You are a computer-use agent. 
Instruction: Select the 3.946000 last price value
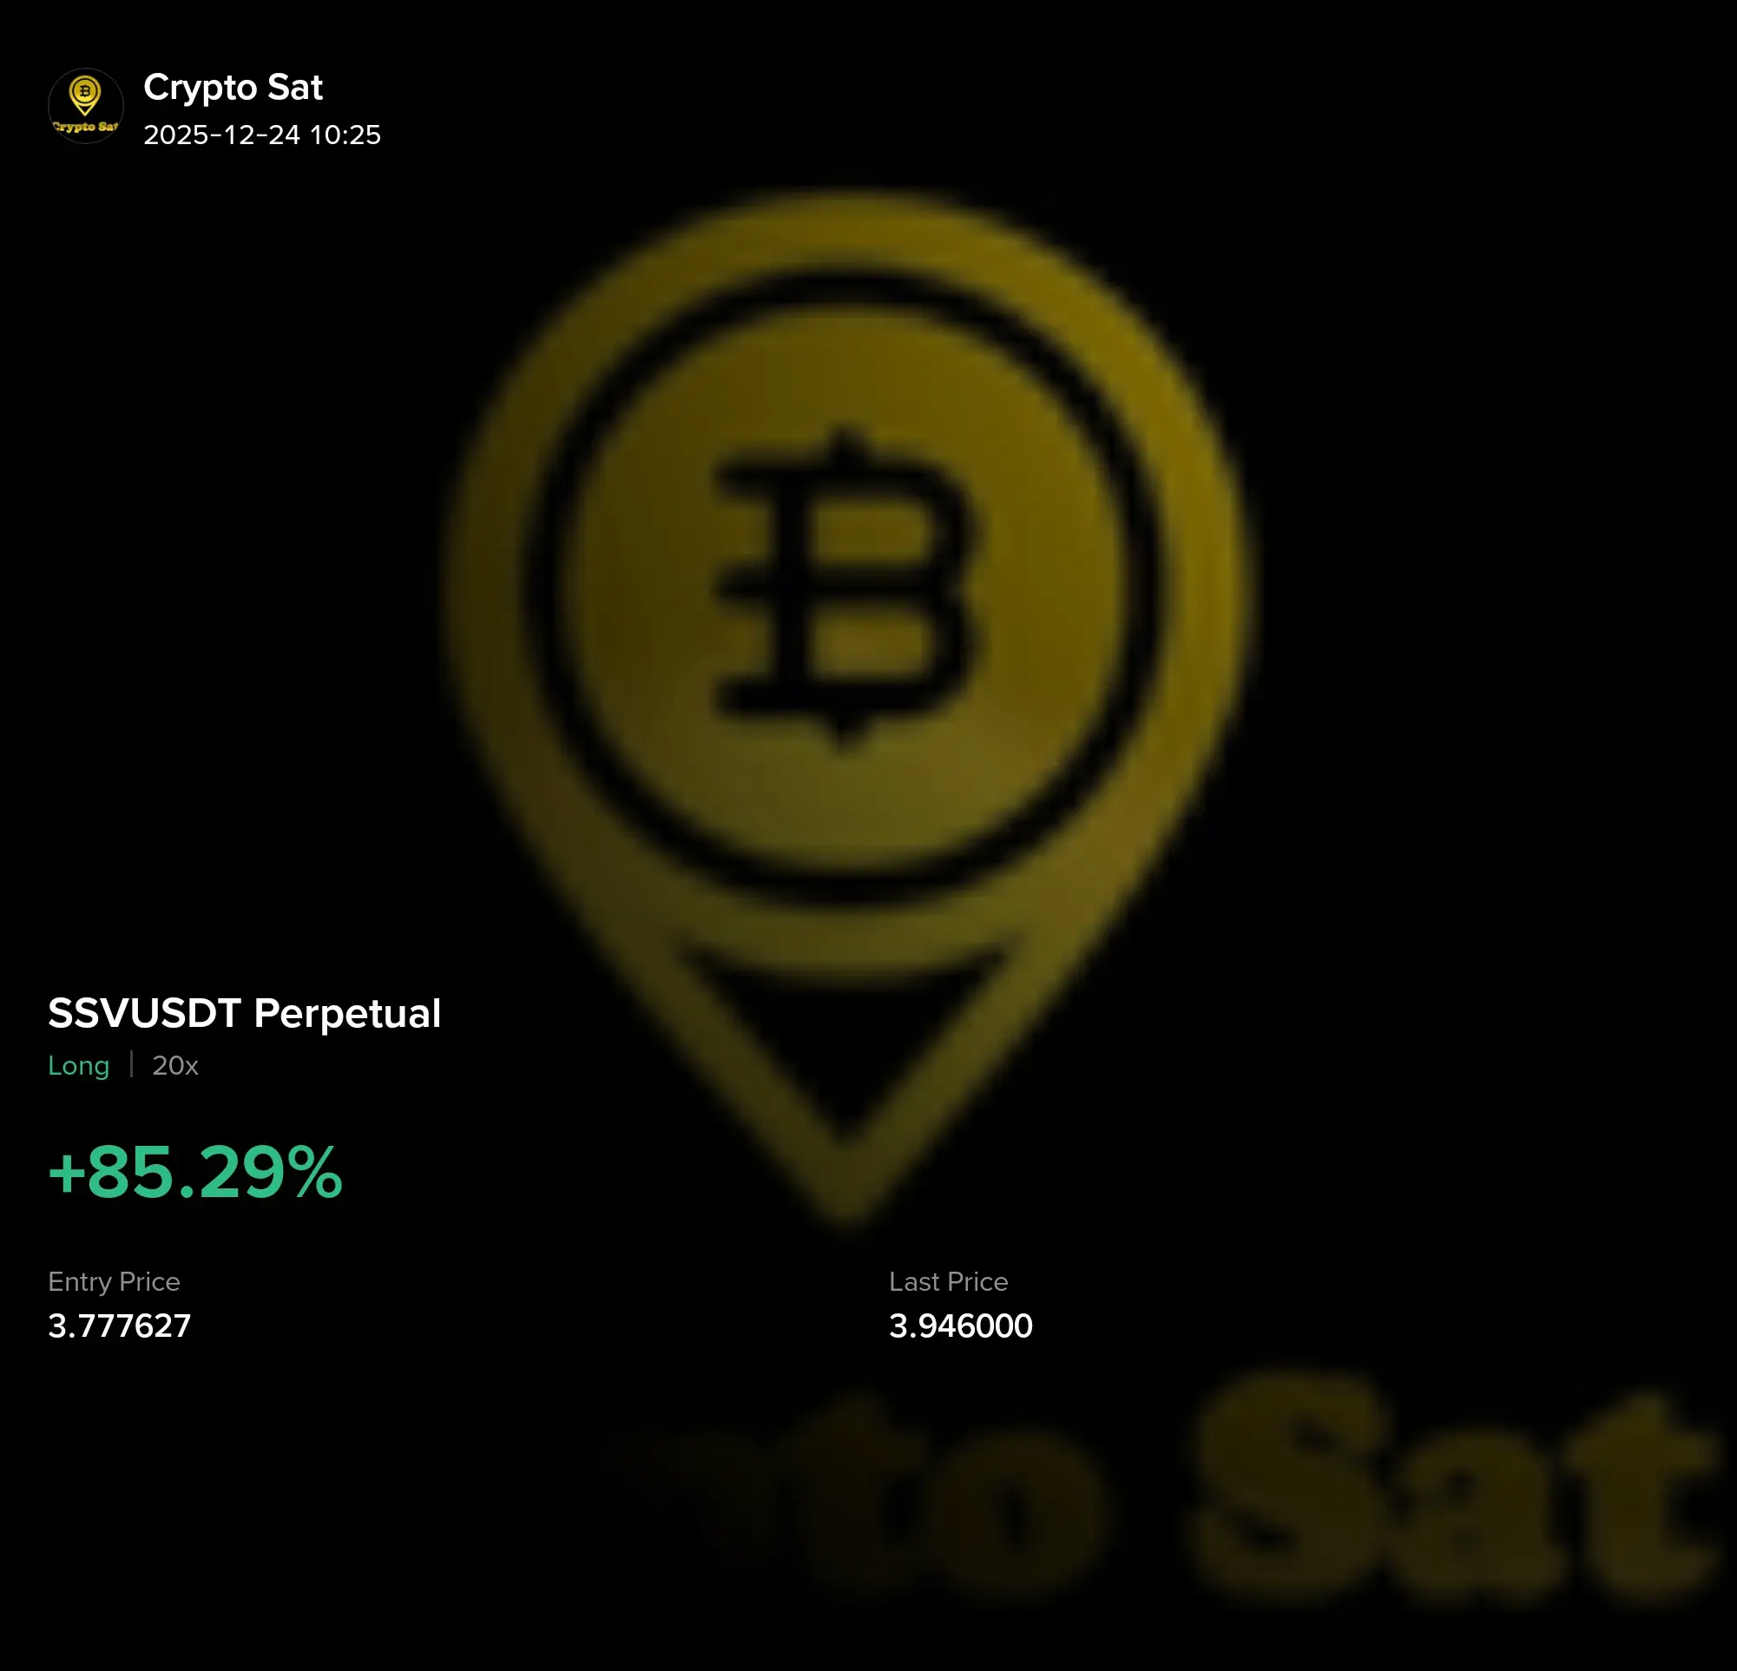pyautogui.click(x=961, y=1326)
